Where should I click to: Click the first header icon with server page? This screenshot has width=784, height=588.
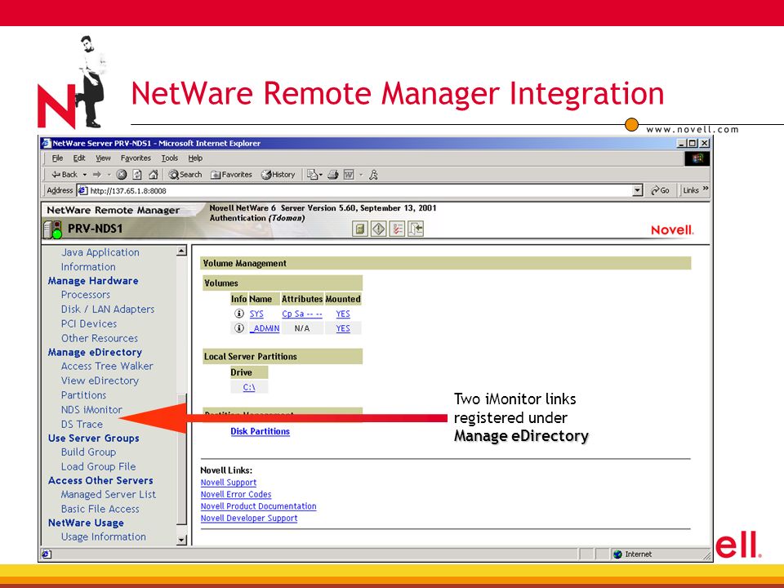(x=359, y=229)
